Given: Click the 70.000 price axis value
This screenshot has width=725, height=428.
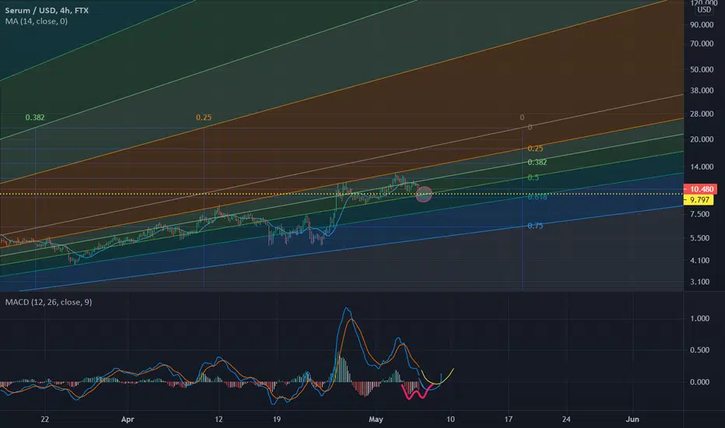Looking at the screenshot, I should (x=702, y=44).
